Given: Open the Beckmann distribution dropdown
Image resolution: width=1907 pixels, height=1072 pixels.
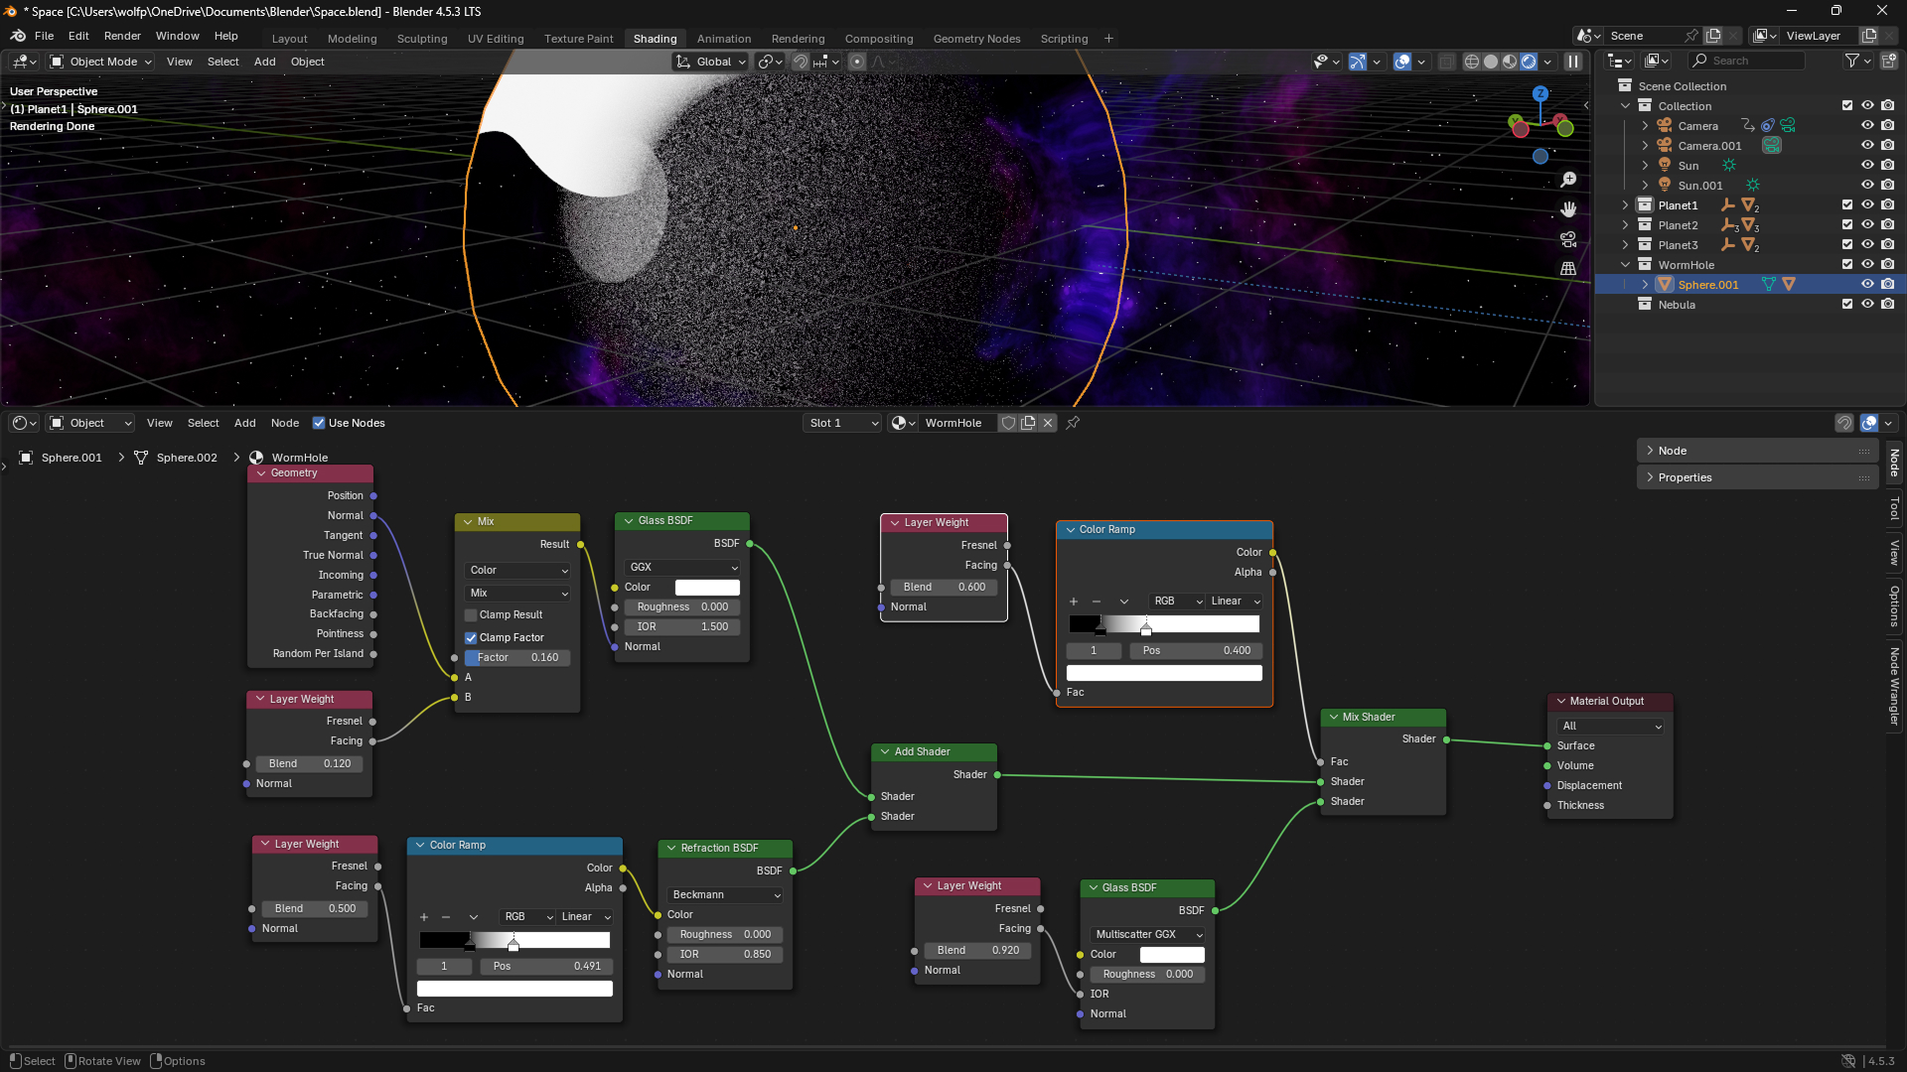Looking at the screenshot, I should (x=726, y=894).
